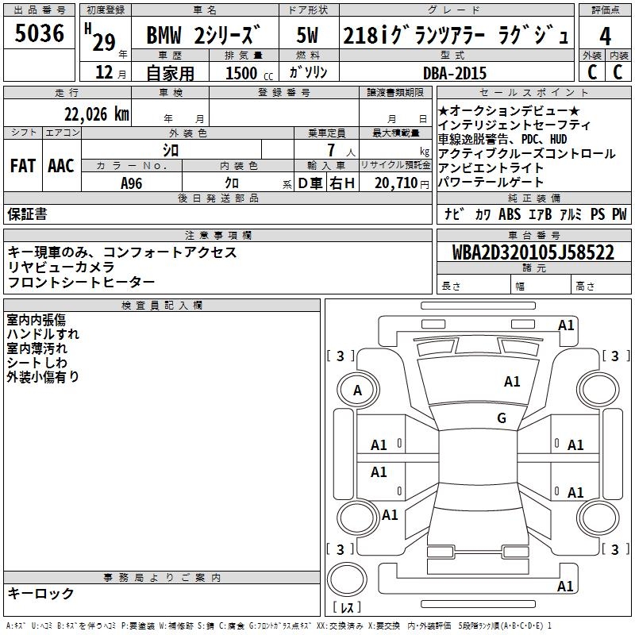Click the registration year value 29
Viewport: 635px width, 635px height.
(104, 42)
